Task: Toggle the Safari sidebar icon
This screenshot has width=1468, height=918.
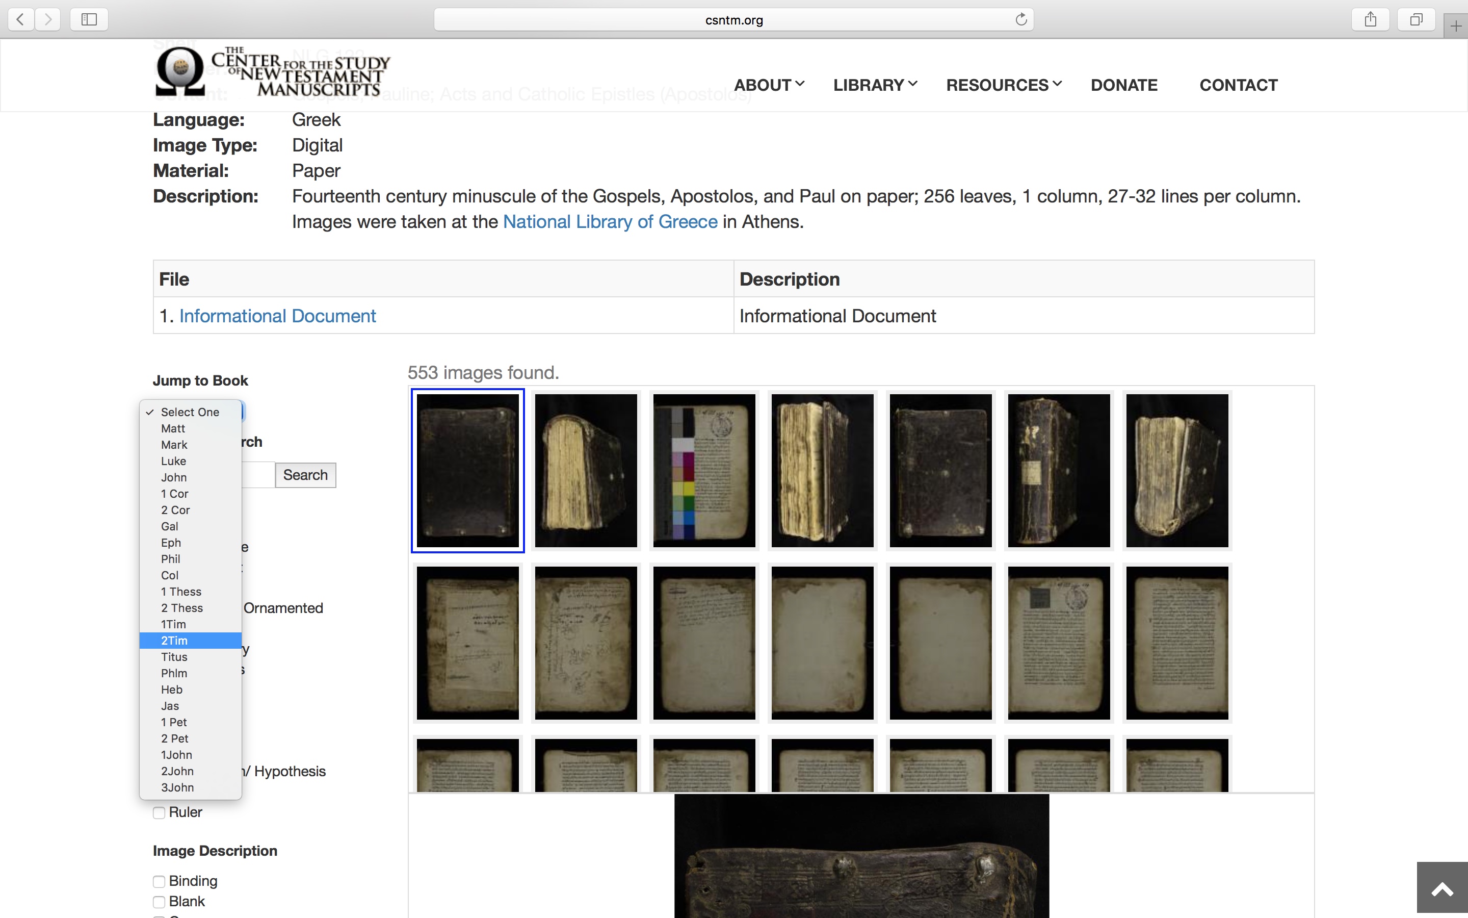Action: point(89,19)
